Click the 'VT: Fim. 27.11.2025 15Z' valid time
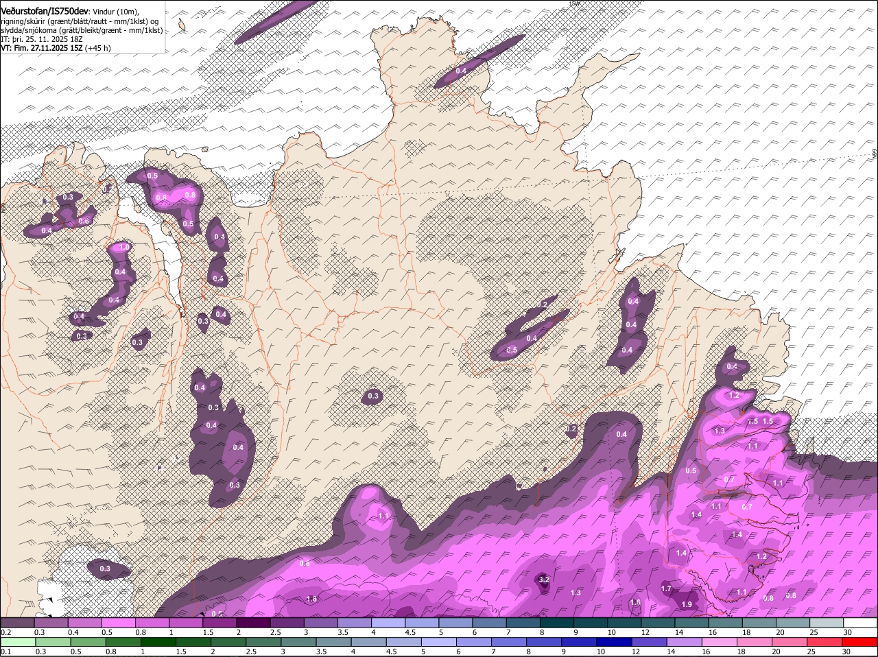Viewport: 878px width, 657px height. pos(42,48)
